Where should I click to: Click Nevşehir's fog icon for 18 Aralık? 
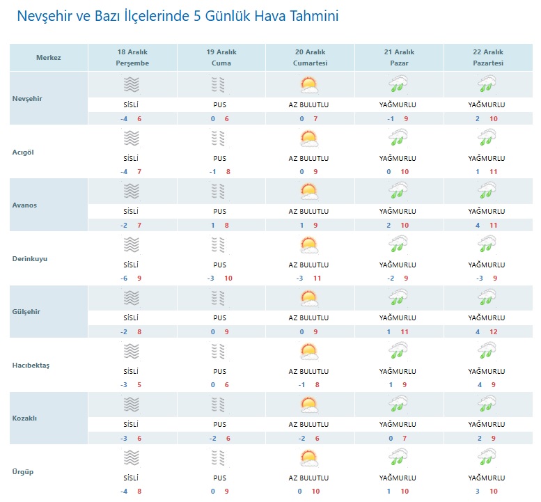tap(131, 85)
